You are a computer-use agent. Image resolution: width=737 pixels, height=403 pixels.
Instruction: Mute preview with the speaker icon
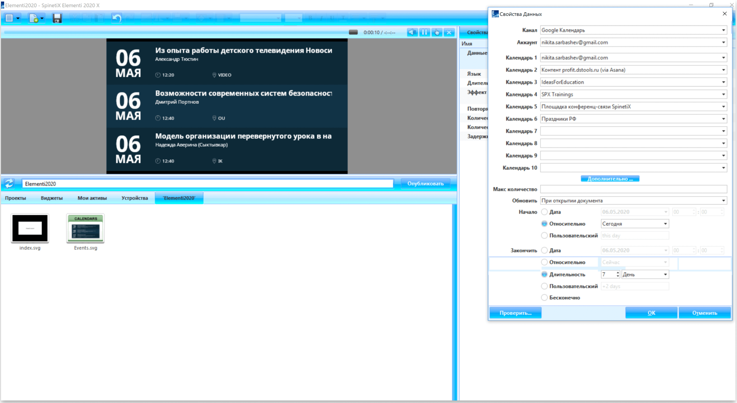point(412,32)
